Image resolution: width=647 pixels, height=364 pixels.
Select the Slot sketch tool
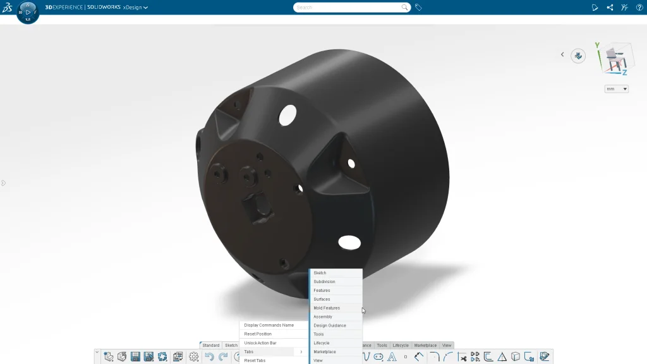(x=378, y=356)
